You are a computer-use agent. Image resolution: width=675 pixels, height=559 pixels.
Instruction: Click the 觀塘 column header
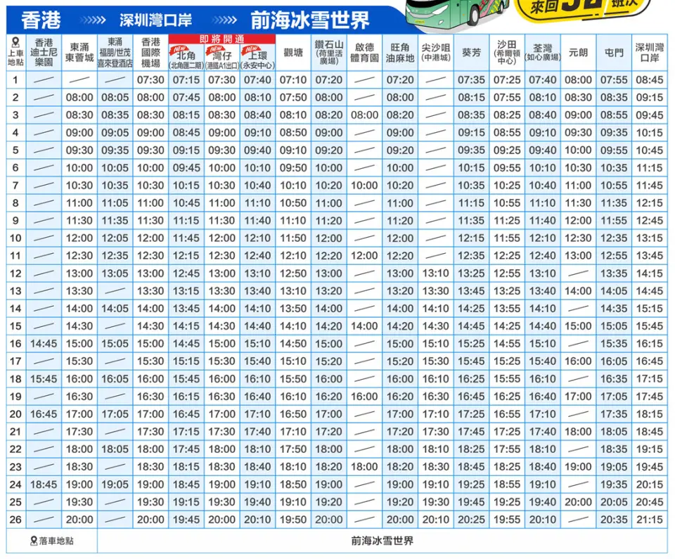(x=293, y=53)
